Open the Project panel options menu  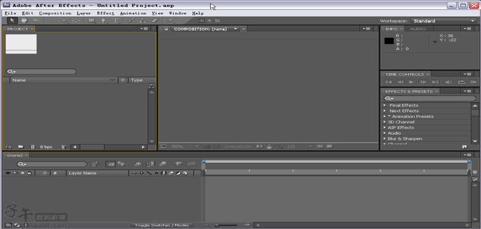144,29
